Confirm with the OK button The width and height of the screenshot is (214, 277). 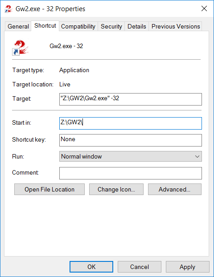click(91, 267)
